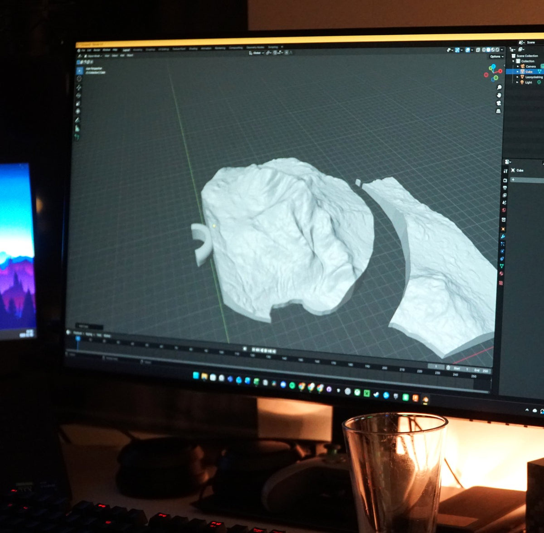Select the Rotate tool in toolbar
Viewport: 544px width, 533px height.
[x=78, y=95]
